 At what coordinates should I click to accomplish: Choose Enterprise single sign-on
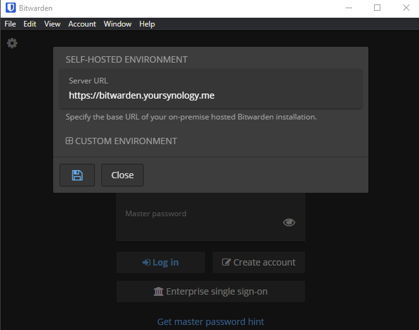(x=211, y=291)
